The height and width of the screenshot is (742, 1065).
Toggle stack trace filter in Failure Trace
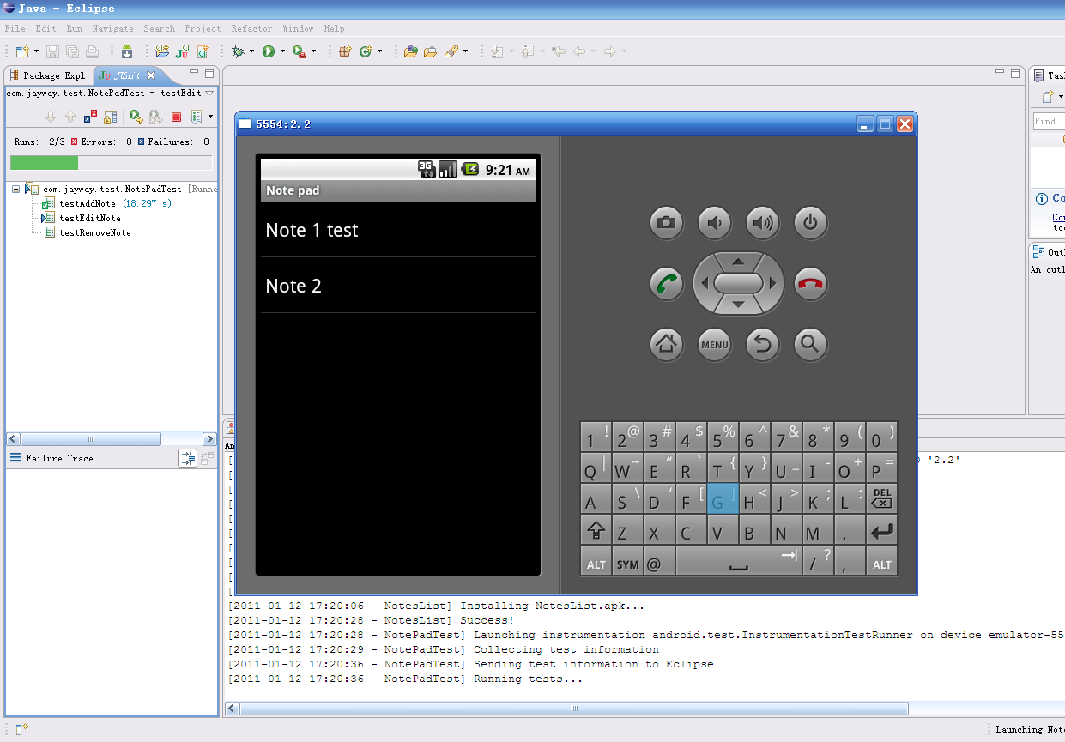[187, 459]
